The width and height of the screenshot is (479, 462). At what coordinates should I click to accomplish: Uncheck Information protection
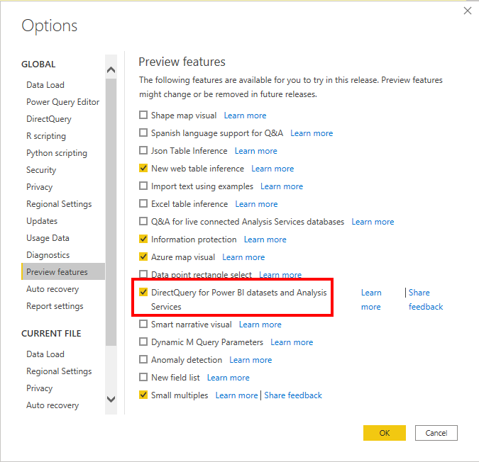pyautogui.click(x=143, y=239)
